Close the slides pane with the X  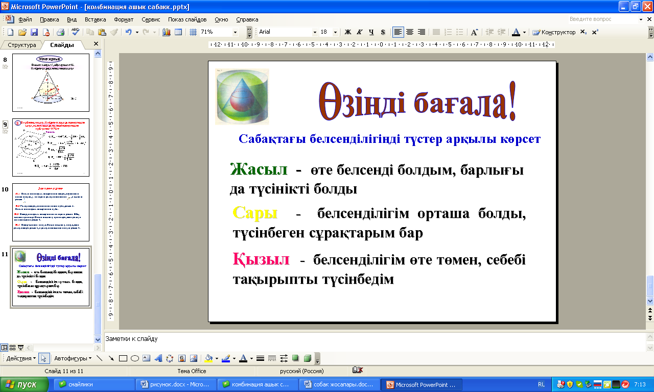96,44
